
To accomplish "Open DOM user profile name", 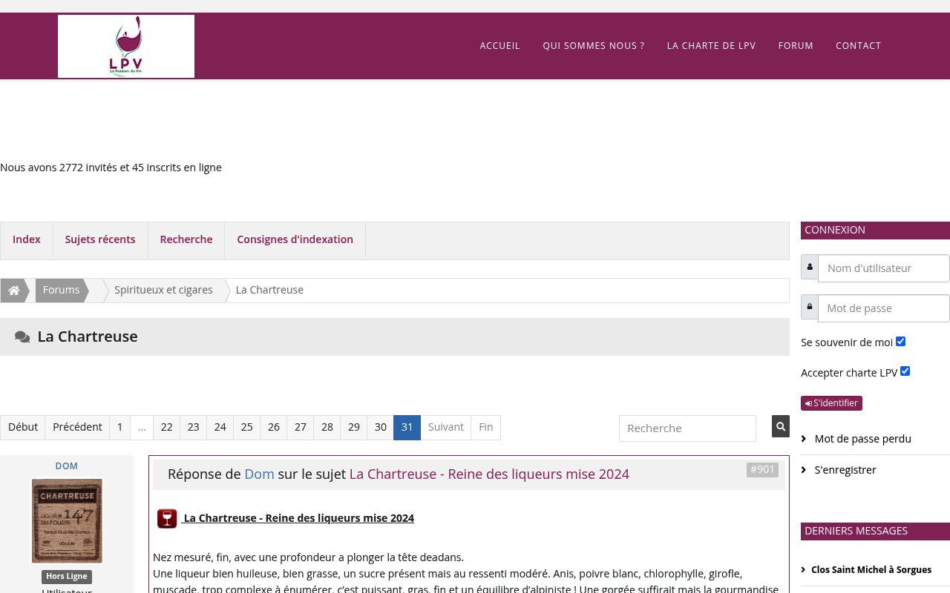I will 67,466.
